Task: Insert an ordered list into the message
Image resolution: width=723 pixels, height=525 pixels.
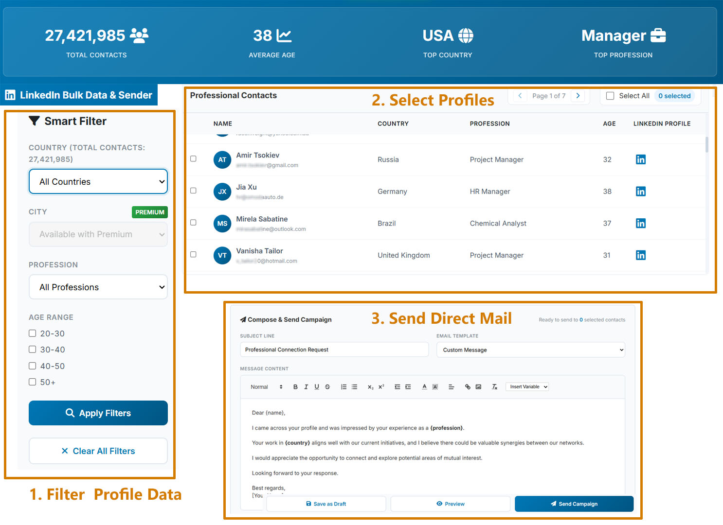Action: pos(343,386)
